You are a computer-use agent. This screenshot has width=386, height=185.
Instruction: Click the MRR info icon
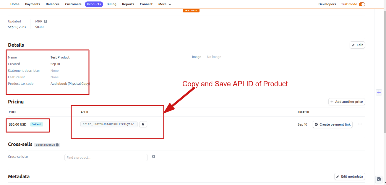(46, 21)
